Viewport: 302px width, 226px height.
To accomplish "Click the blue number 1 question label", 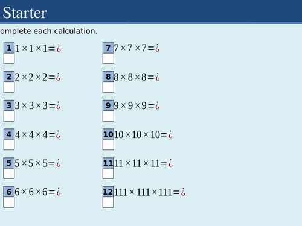I will pos(9,48).
